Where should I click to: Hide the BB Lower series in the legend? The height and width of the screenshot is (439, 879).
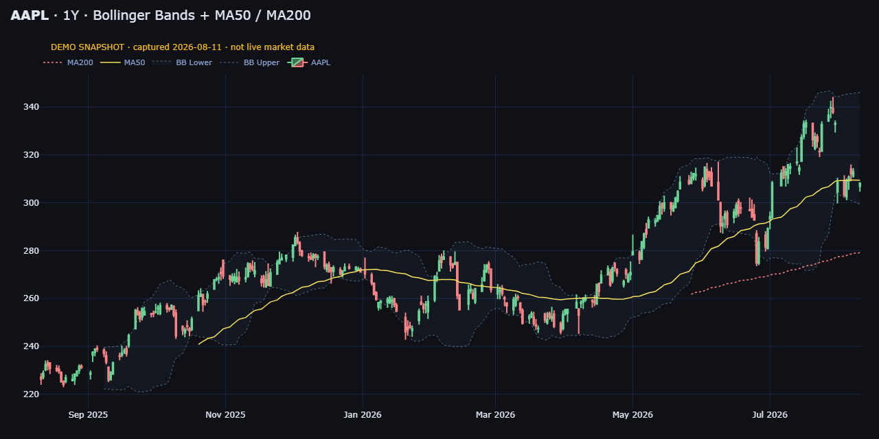[182, 62]
